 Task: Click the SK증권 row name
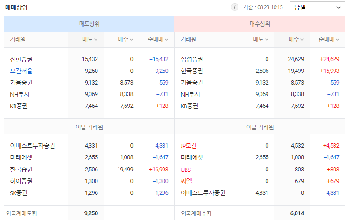18,193
